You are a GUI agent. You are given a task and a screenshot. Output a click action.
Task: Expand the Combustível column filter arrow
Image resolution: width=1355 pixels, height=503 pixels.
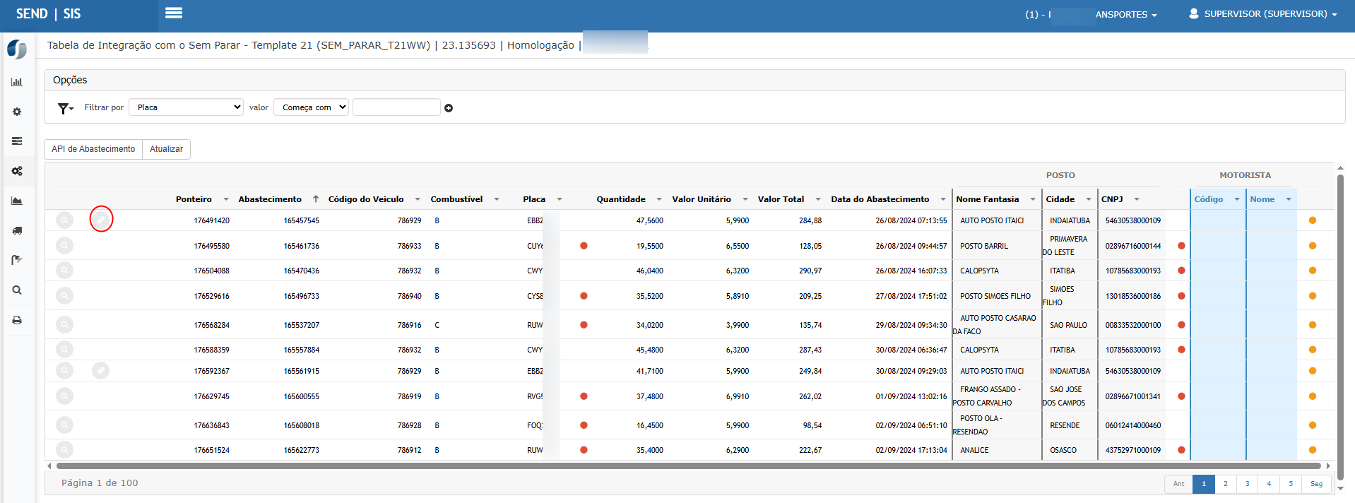point(497,199)
